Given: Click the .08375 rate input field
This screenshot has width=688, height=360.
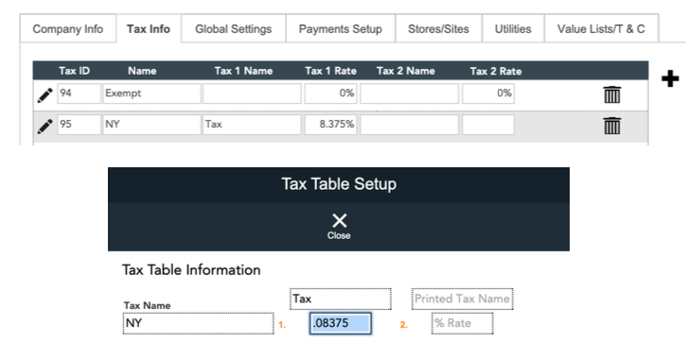Looking at the screenshot, I should pos(341,323).
